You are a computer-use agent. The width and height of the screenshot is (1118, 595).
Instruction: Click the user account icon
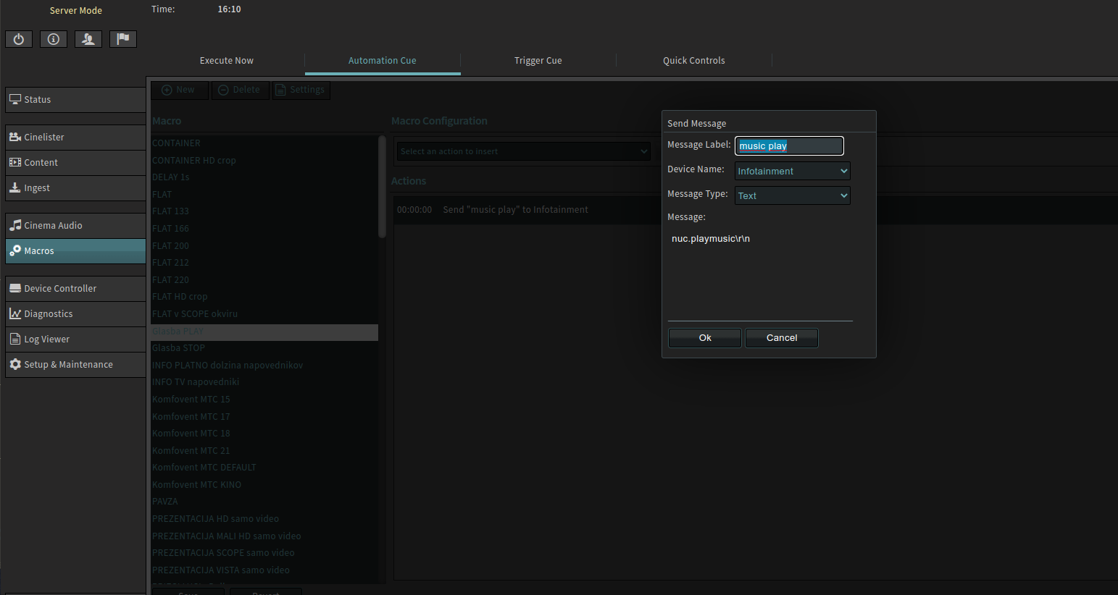pyautogui.click(x=88, y=39)
